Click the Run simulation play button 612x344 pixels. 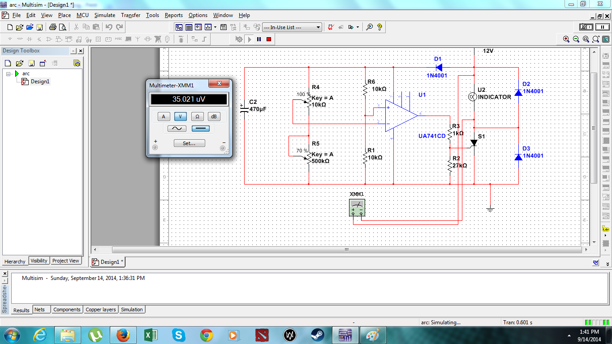point(250,39)
